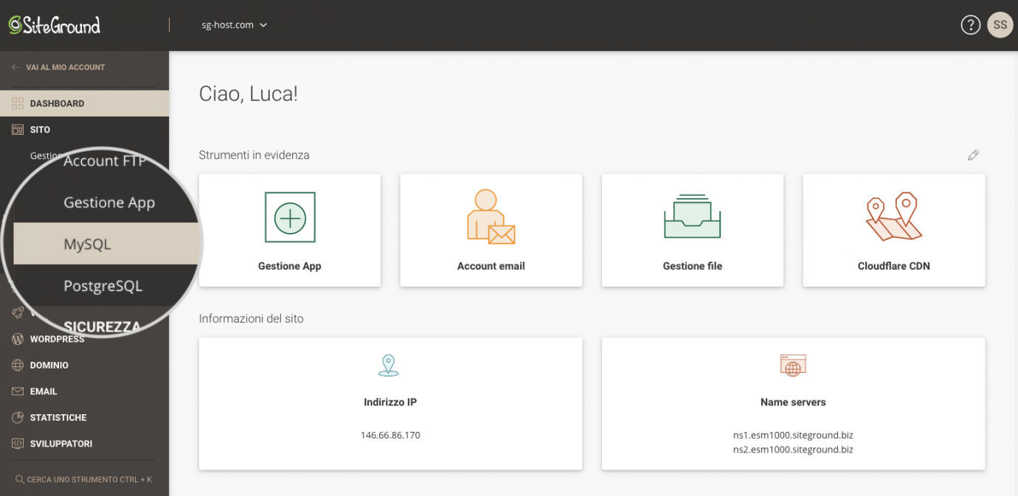This screenshot has height=496, width=1018.
Task: Focus the Cerca uno strumento search field
Action: 84,480
